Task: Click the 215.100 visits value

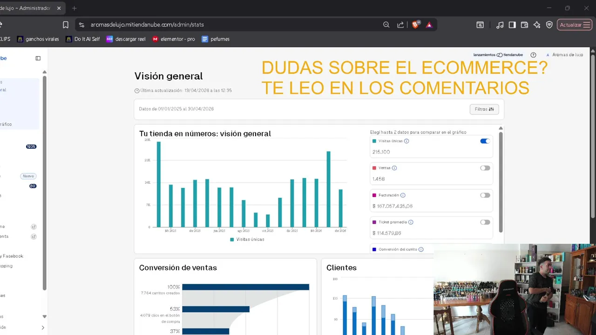Action: (381, 152)
